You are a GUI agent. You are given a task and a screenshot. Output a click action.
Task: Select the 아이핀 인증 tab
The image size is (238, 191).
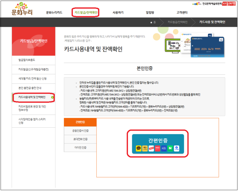80,148
